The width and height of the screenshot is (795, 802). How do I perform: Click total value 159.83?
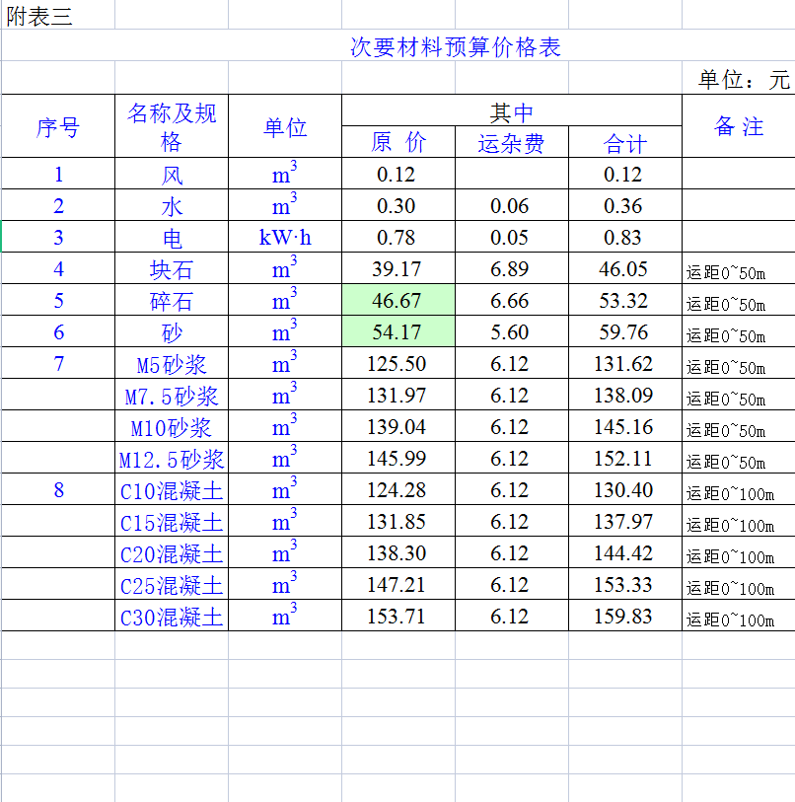(x=625, y=617)
